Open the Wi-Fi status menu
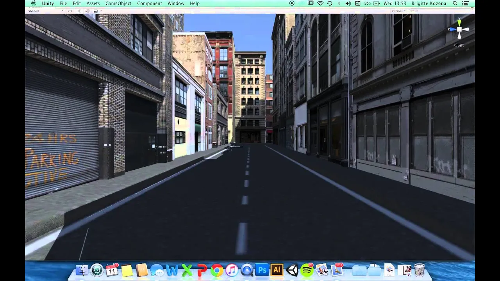Image resolution: width=500 pixels, height=281 pixels. [320, 3]
